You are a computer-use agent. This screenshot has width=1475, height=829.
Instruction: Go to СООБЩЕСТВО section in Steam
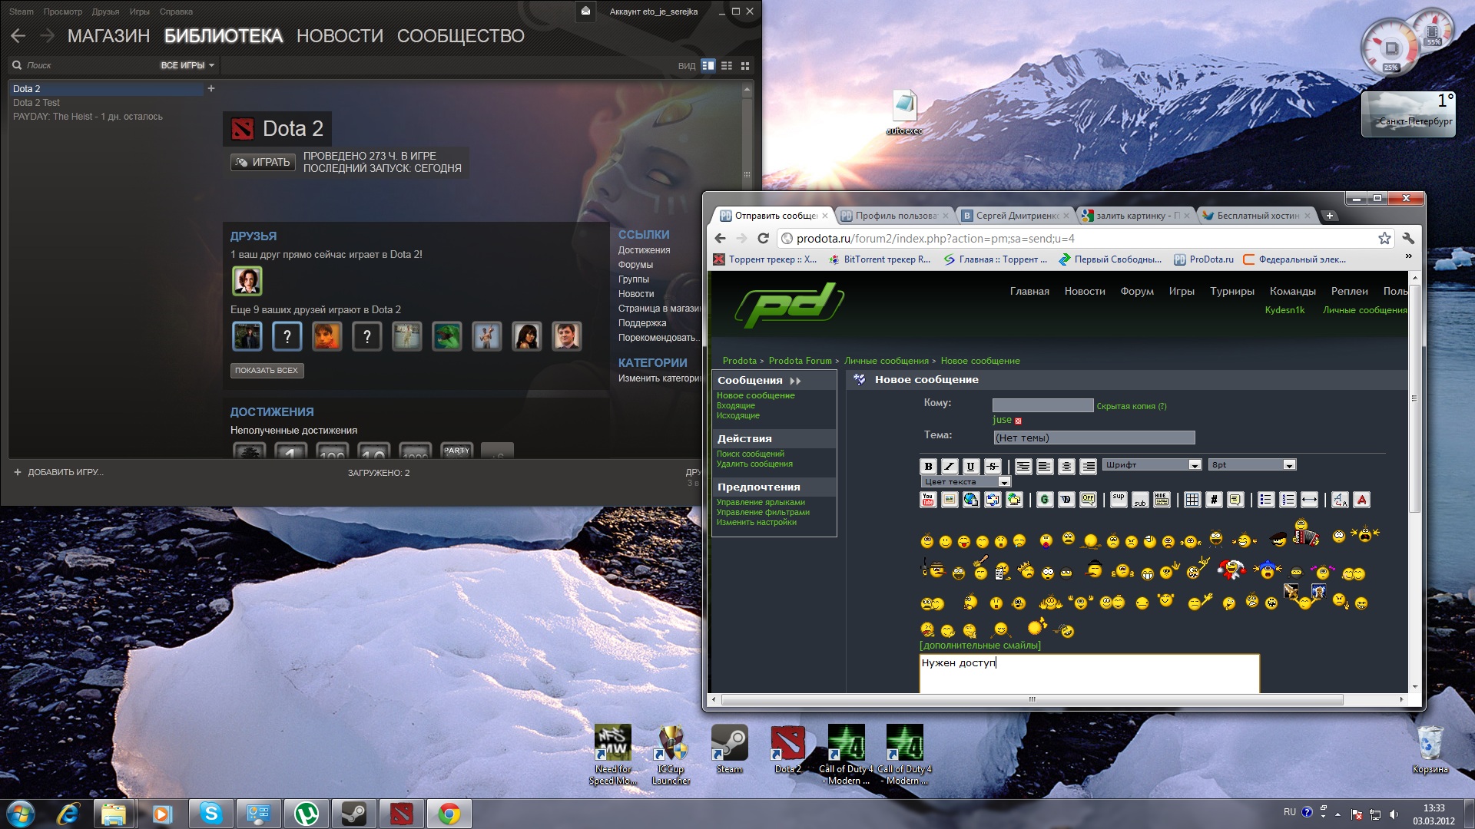point(461,36)
